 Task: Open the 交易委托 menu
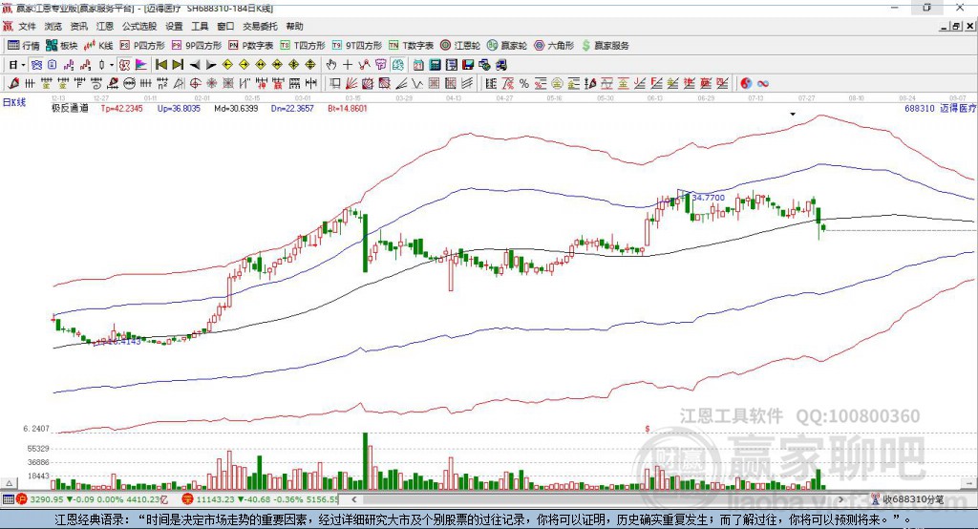click(x=260, y=26)
